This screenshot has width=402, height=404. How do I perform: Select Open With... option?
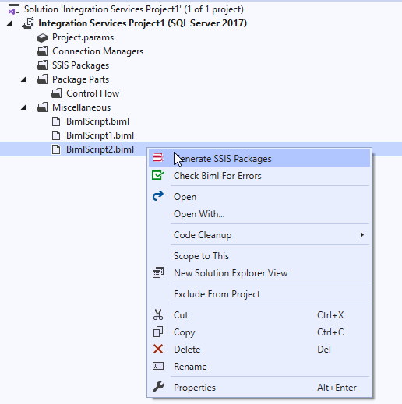259,214
